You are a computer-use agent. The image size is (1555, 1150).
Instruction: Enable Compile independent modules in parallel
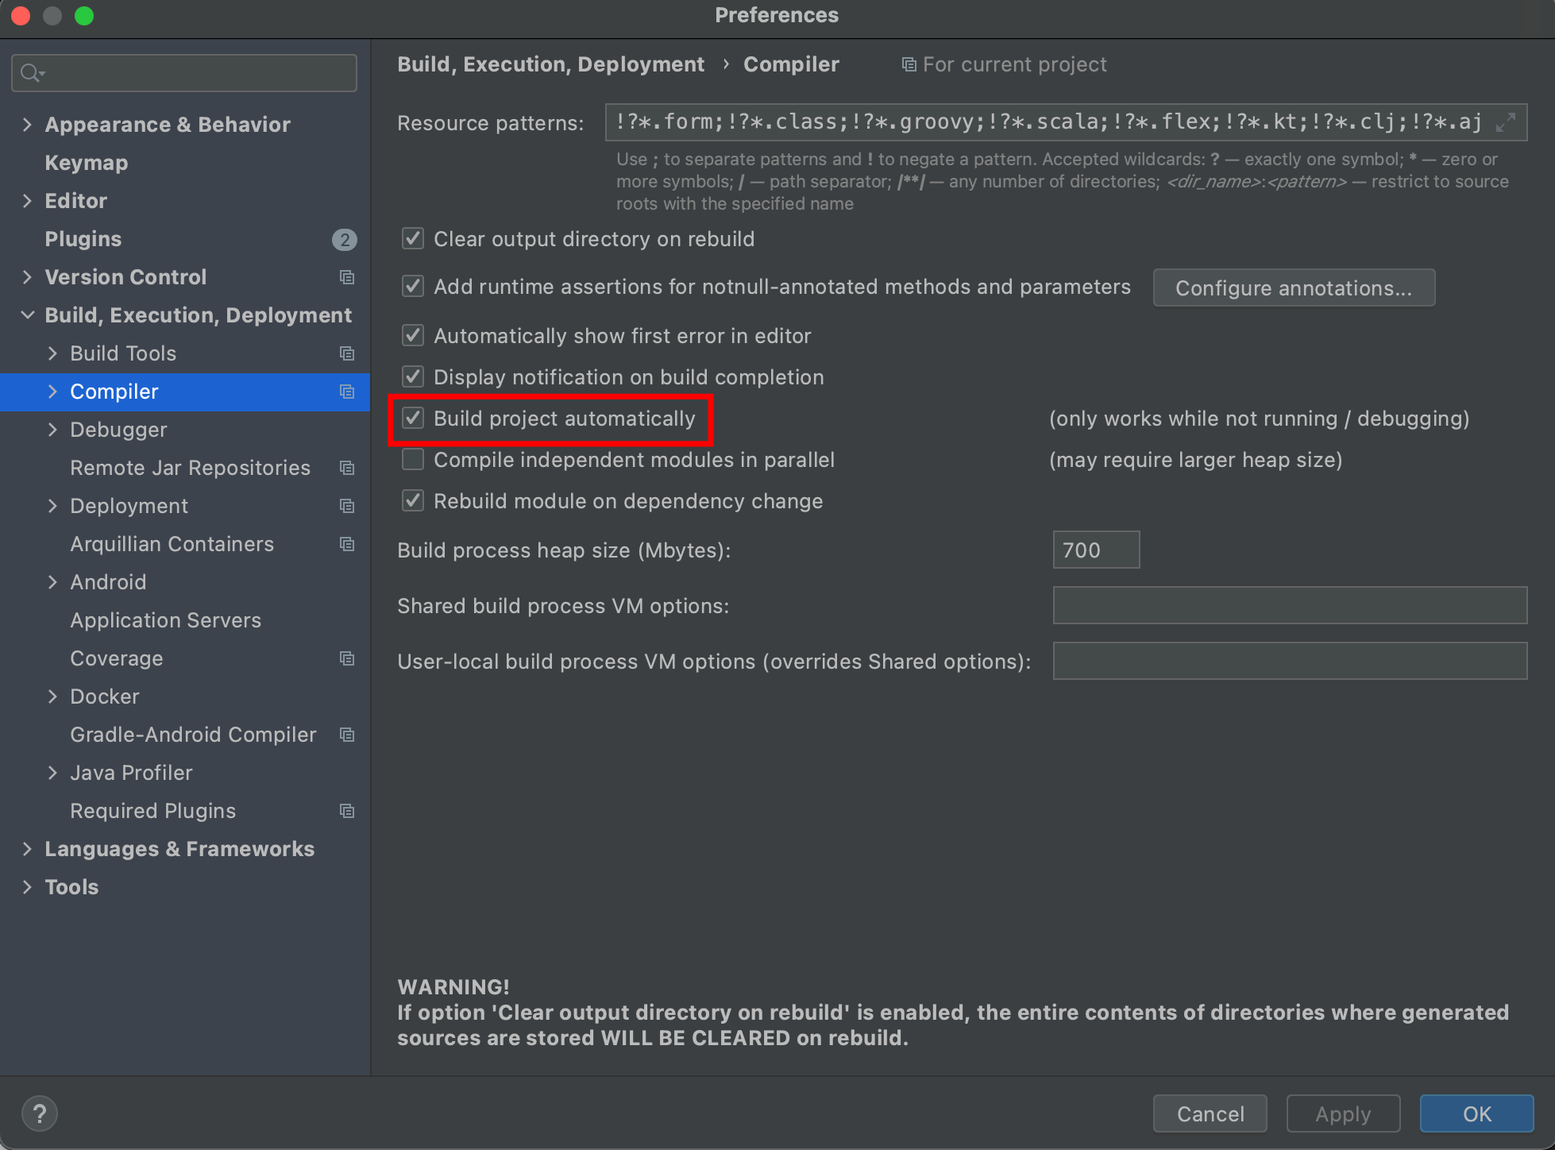[x=413, y=459]
